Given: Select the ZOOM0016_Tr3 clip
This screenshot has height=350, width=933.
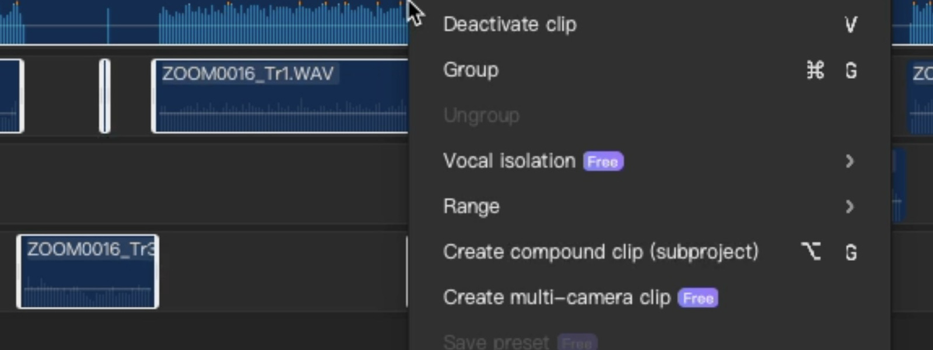Looking at the screenshot, I should tap(87, 271).
